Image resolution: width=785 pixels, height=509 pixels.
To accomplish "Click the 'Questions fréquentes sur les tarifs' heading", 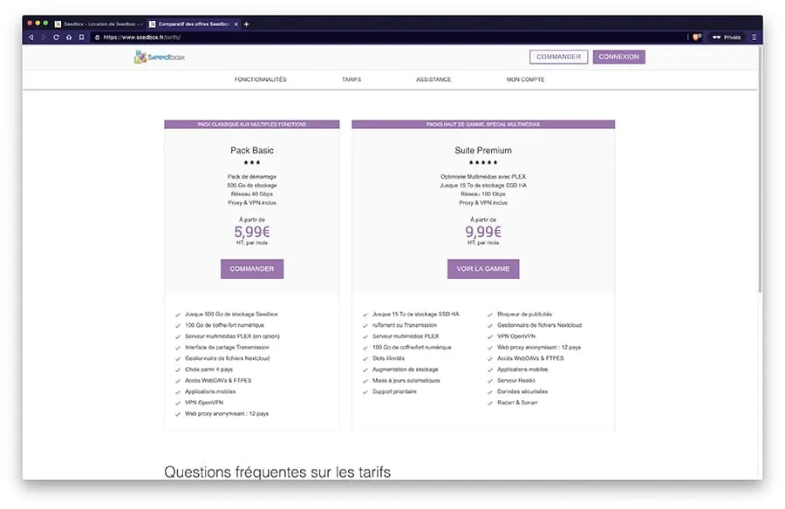I will pos(277,472).
